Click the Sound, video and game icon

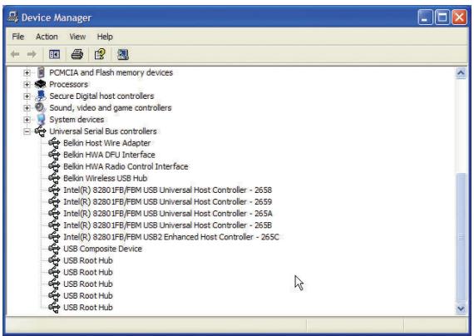(40, 107)
